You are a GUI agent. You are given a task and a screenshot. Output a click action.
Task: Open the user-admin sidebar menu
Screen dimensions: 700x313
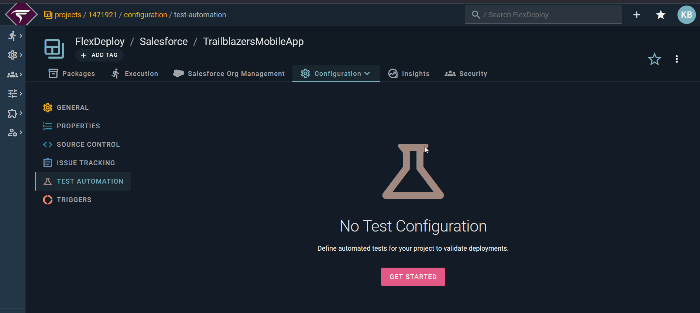pyautogui.click(x=15, y=132)
